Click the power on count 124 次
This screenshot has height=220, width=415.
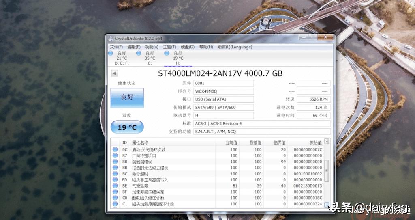(313, 107)
